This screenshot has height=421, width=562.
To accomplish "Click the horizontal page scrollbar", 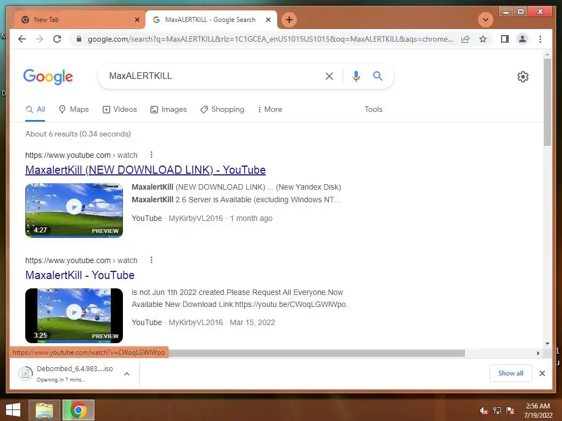I will 316,354.
